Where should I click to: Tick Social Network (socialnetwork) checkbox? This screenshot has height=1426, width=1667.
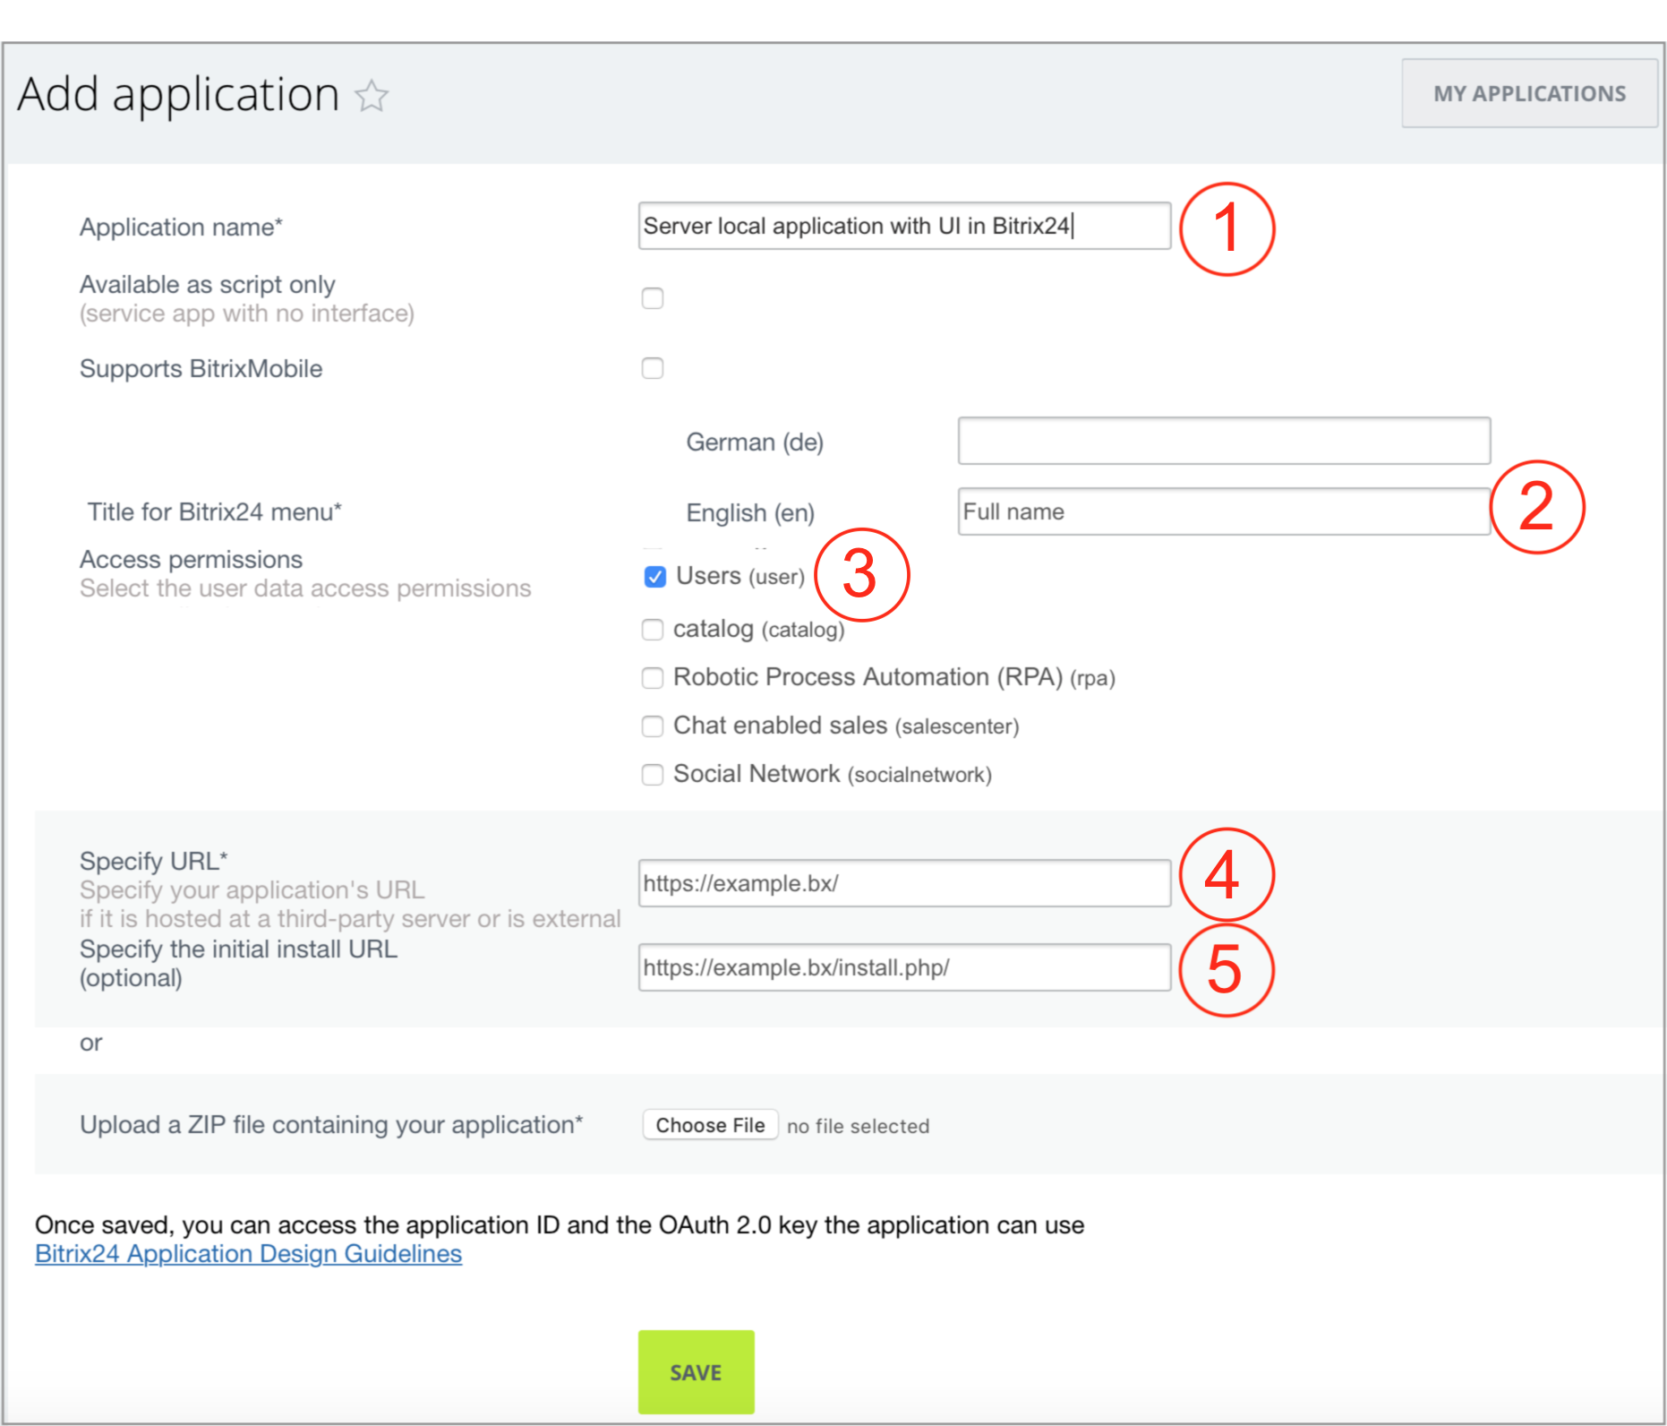tap(653, 775)
